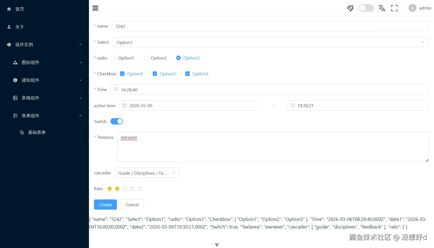Click clock icon in 18:30:21 field
The image size is (434, 248).
293,106
